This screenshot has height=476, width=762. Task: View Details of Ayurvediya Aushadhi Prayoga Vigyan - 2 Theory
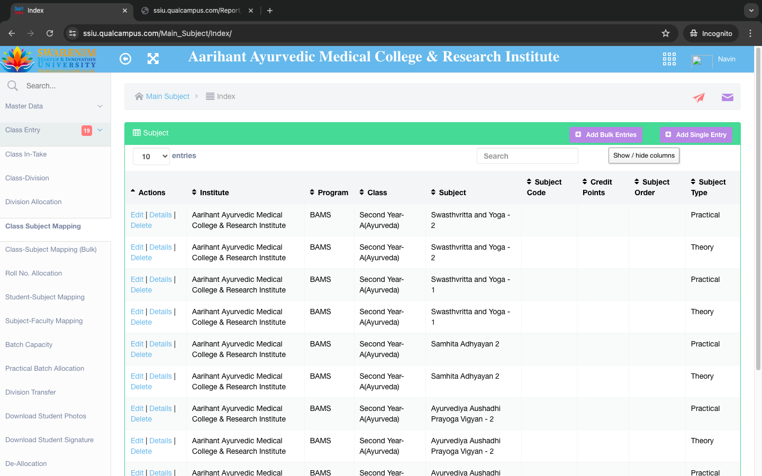pyautogui.click(x=160, y=441)
